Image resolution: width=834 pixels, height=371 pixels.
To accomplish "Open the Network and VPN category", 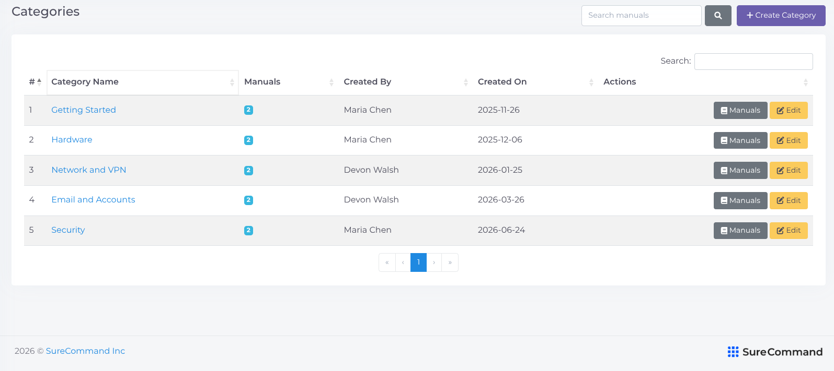I will point(89,170).
